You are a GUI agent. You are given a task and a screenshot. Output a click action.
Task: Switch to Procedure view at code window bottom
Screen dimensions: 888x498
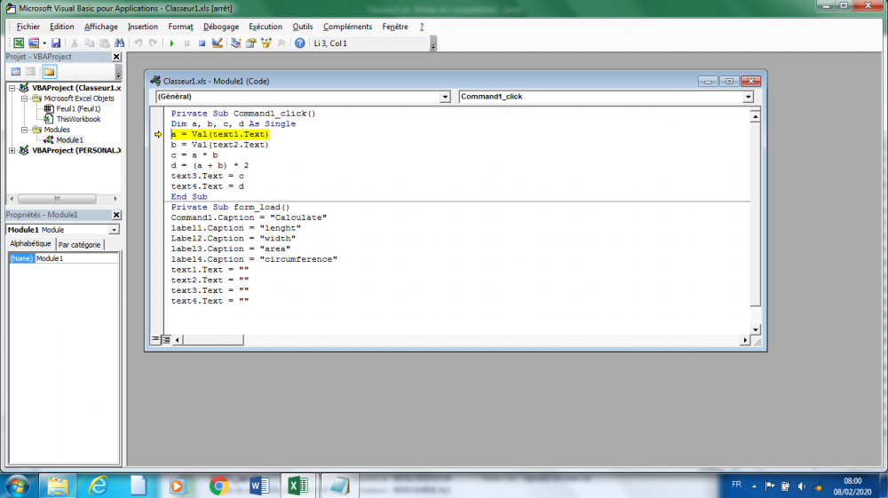(155, 339)
